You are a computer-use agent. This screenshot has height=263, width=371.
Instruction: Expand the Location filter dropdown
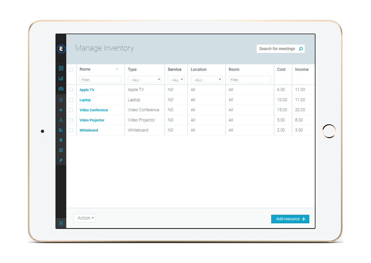pyautogui.click(x=206, y=80)
